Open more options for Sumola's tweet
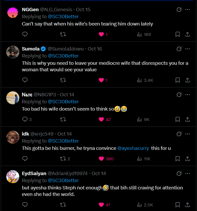The height and width of the screenshot is (211, 197). pos(187,49)
